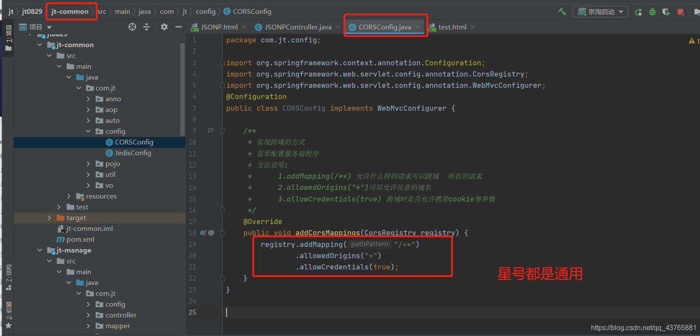Expand the target folder
The height and width of the screenshot is (336, 700).
click(x=49, y=218)
